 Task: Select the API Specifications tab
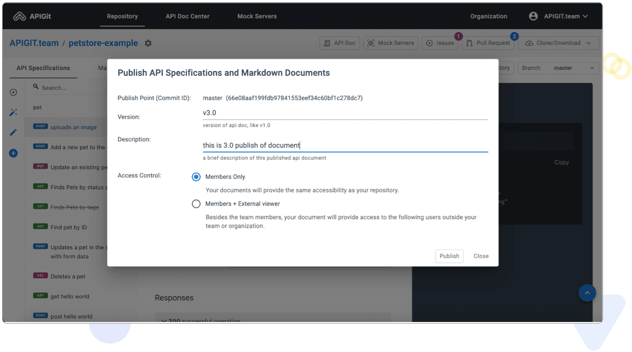pyautogui.click(x=43, y=68)
